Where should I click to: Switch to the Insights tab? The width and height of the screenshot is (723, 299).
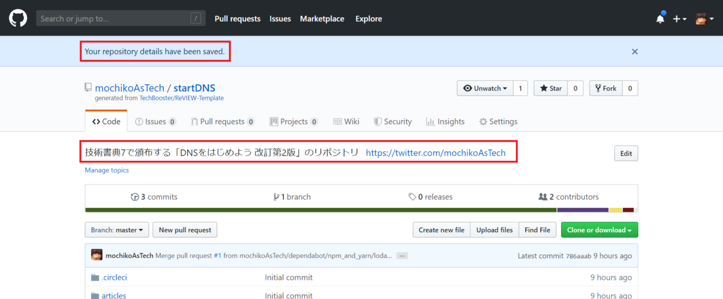pos(445,121)
